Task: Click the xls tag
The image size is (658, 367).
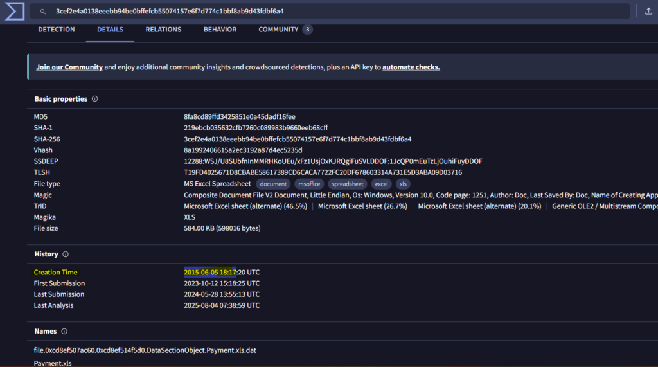Action: 403,184
